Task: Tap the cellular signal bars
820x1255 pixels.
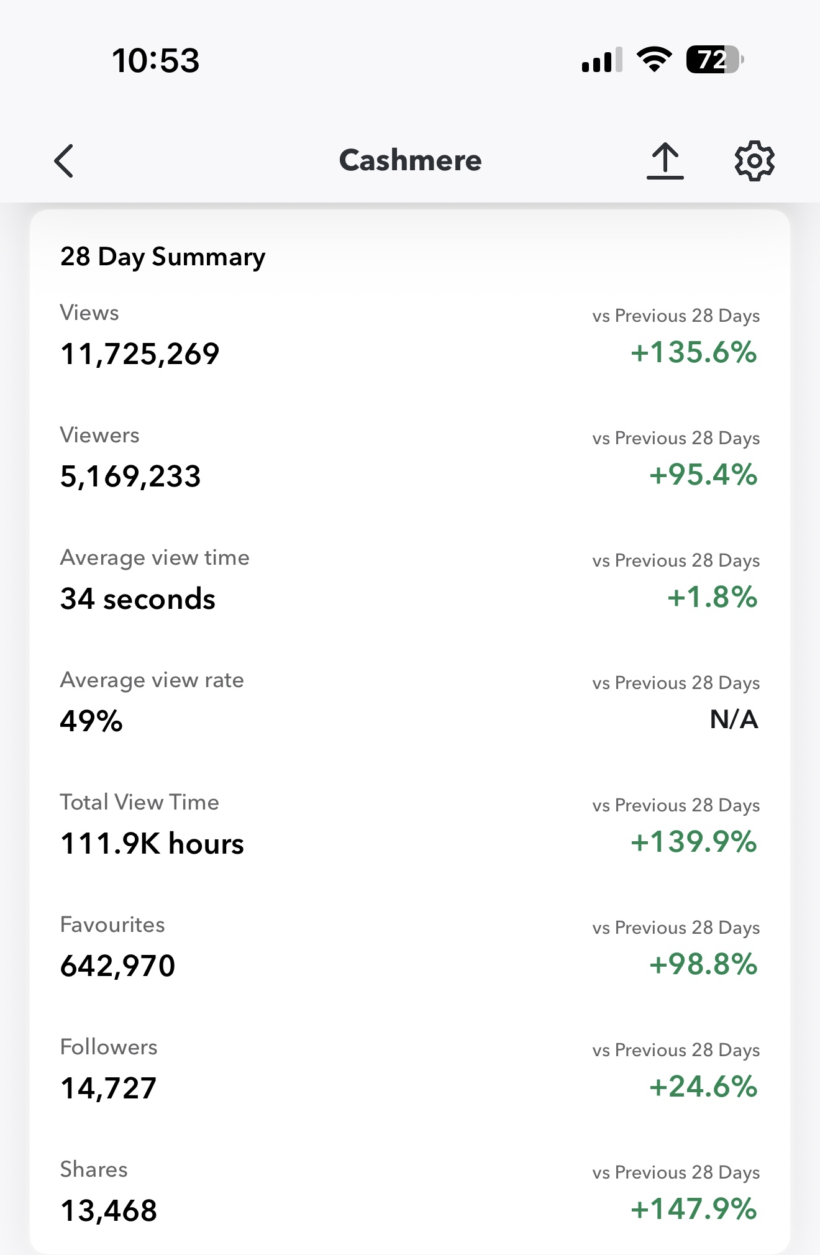Action: 601,60
